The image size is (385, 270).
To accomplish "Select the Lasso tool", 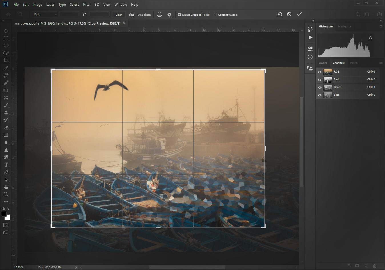I will point(6,46).
